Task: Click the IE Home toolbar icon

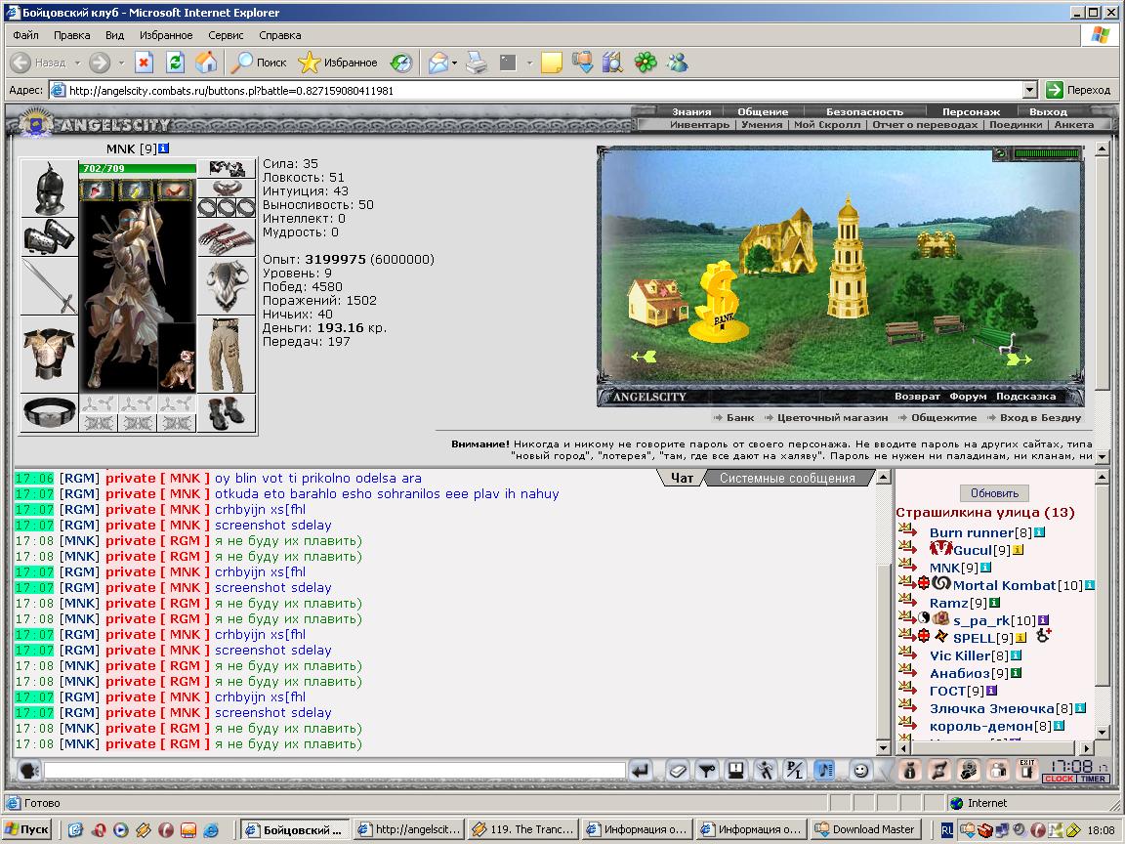Action: [x=206, y=63]
